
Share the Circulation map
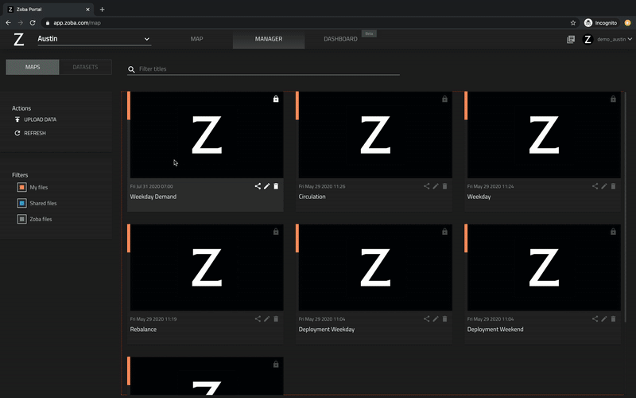pos(426,186)
